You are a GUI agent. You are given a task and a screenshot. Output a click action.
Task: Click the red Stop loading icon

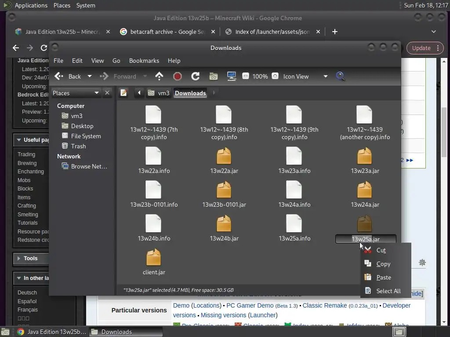[x=178, y=76]
